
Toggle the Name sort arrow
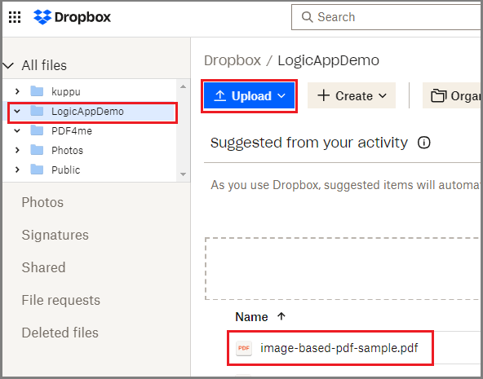click(281, 316)
